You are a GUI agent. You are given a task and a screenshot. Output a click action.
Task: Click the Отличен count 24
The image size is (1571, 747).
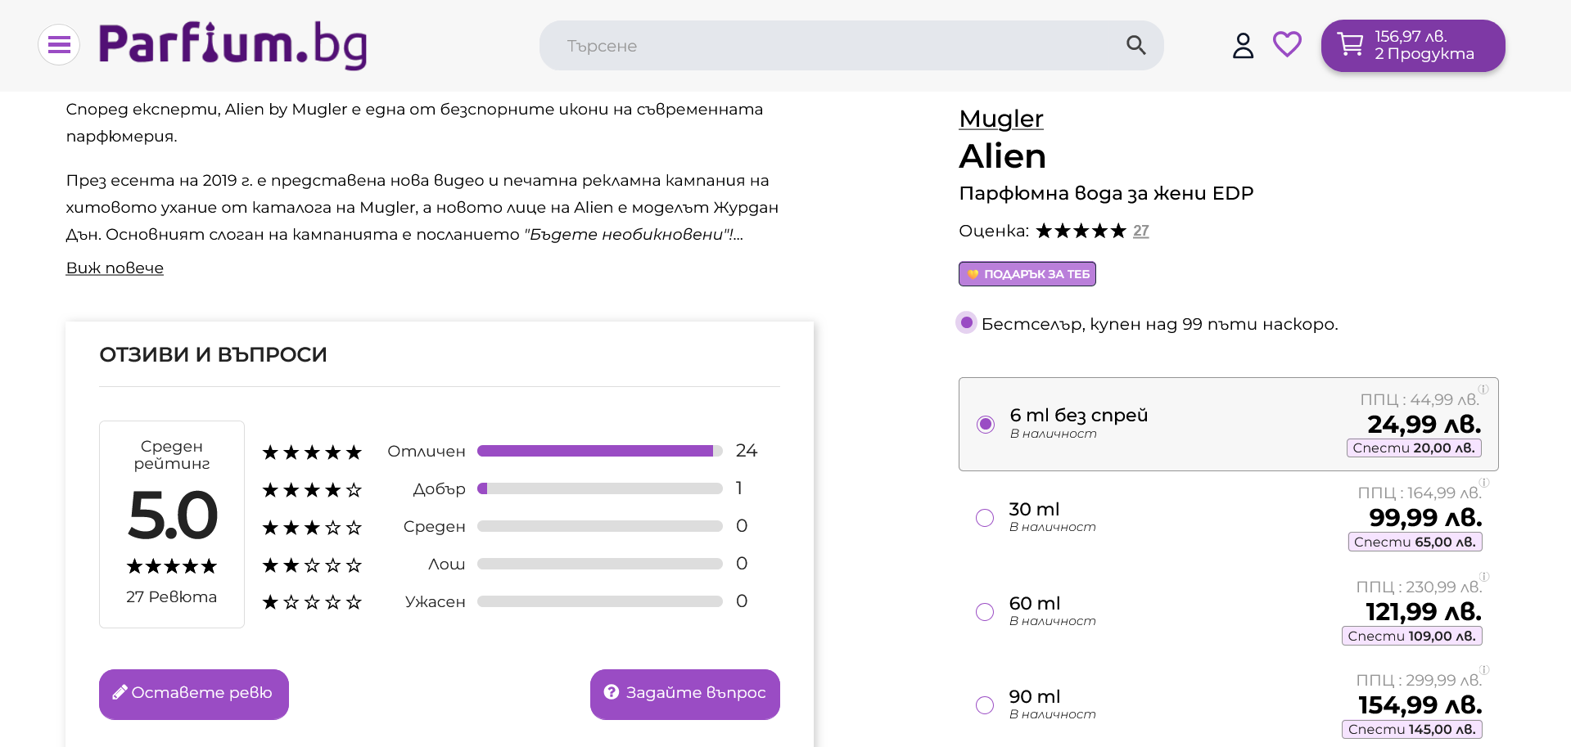pos(746,451)
